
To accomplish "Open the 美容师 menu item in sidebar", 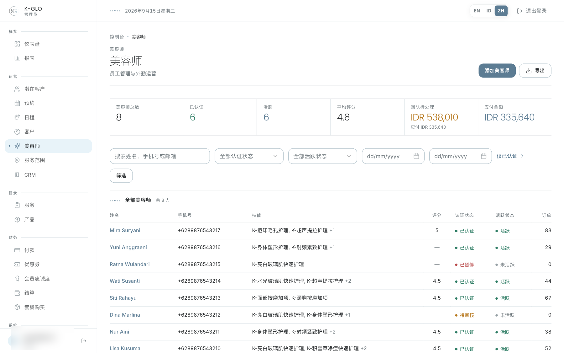I will tap(48, 146).
